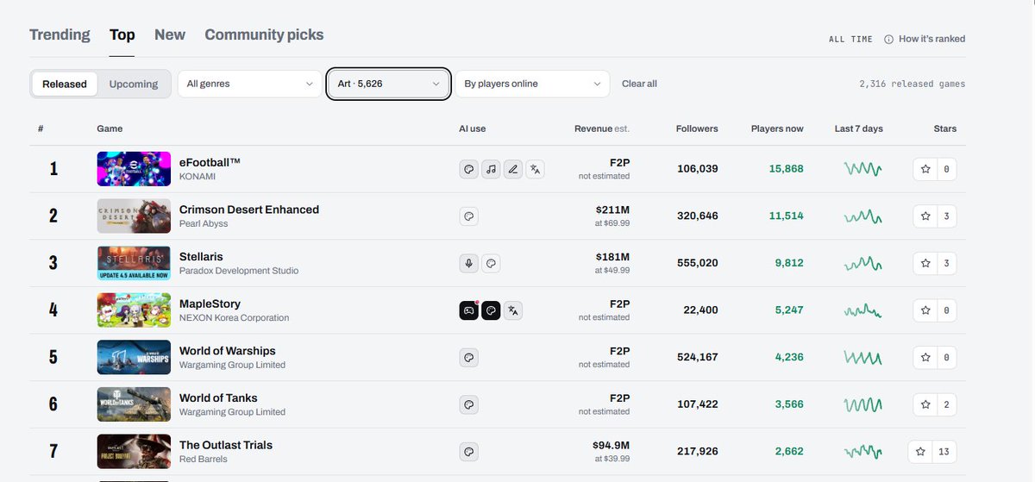Click Stellaris microphone voice AI icon
This screenshot has width=1035, height=482.
468,263
